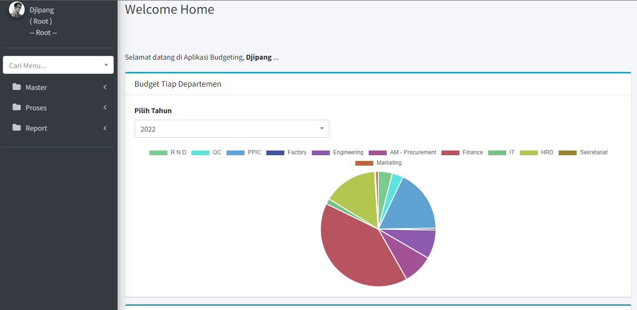Screen dimensions: 637x310
Task: Expand the Master menu chevron
Action: [x=105, y=87]
